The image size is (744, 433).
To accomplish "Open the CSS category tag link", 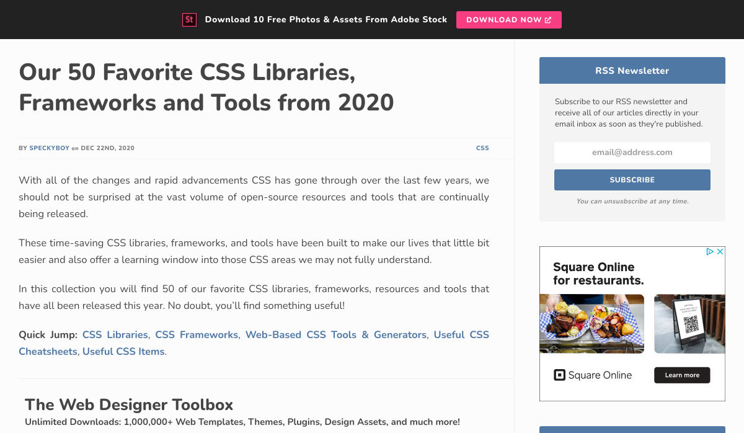I will [x=482, y=148].
